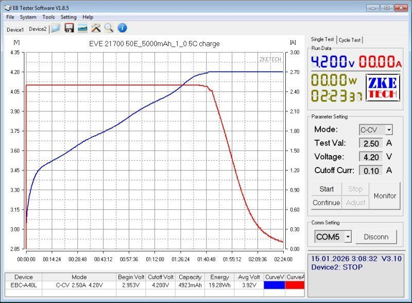Click the magnifying glass search icon

[x=109, y=28]
